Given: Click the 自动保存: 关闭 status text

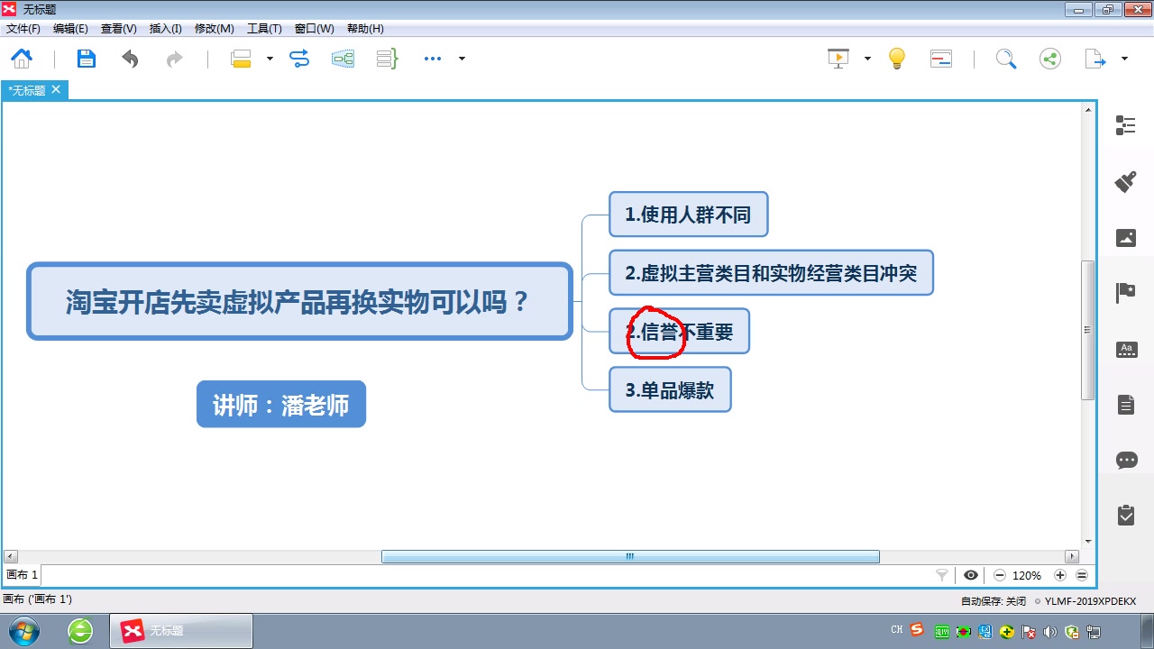Looking at the screenshot, I should tap(994, 600).
